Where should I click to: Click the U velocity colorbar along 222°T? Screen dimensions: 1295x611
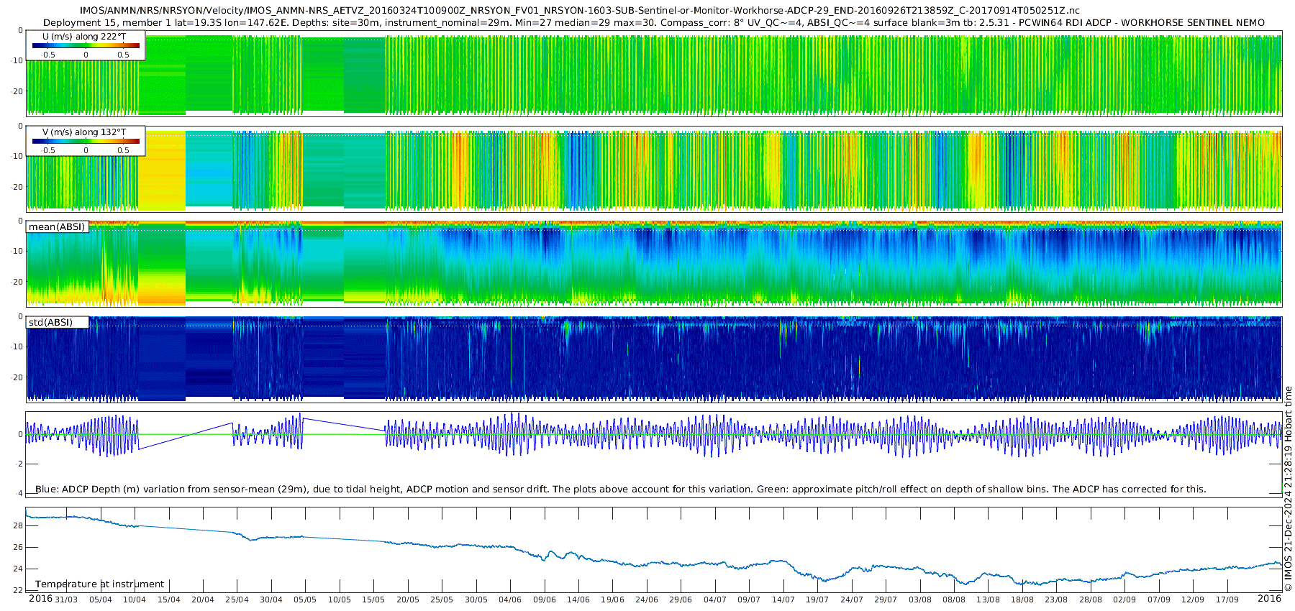point(86,46)
